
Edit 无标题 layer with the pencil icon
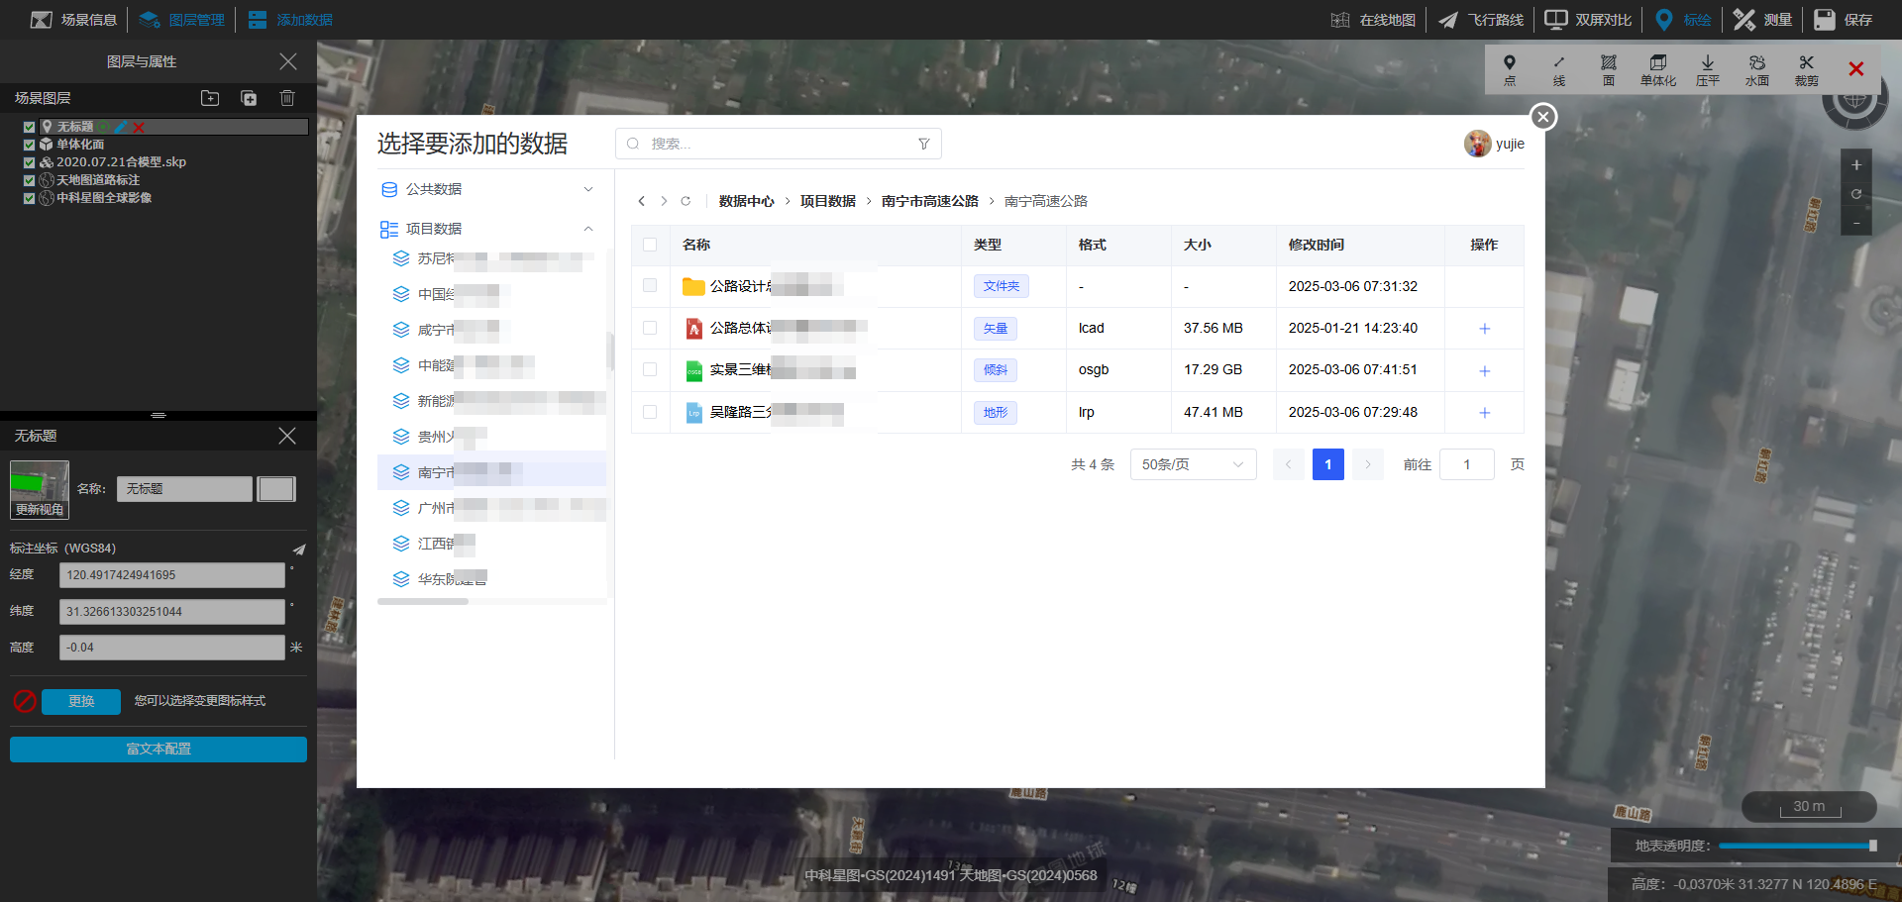121,127
